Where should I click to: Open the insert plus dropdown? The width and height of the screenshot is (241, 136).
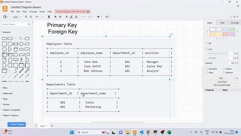tap(99, 17)
